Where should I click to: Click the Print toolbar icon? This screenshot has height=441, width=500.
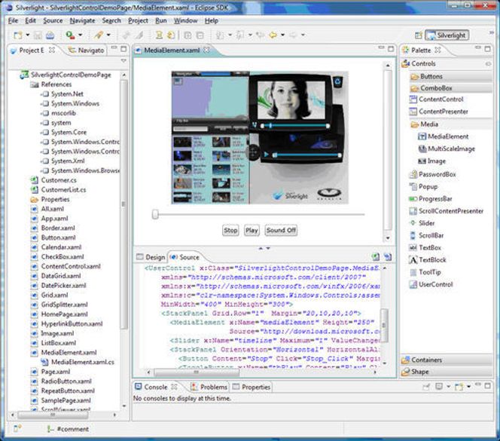click(50, 35)
